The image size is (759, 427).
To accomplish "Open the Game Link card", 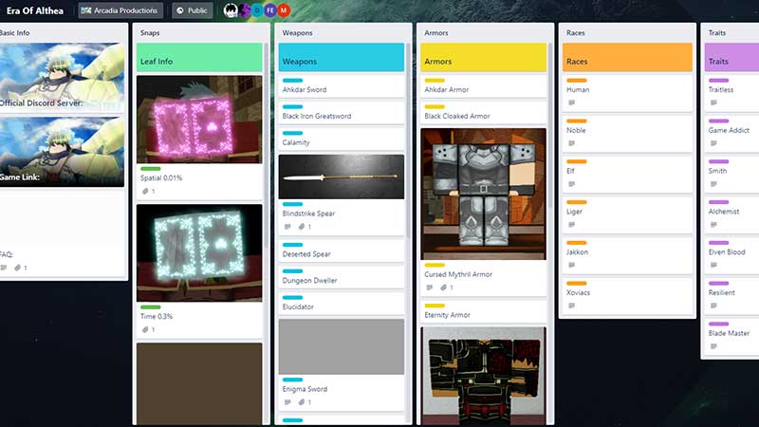I will (62, 152).
